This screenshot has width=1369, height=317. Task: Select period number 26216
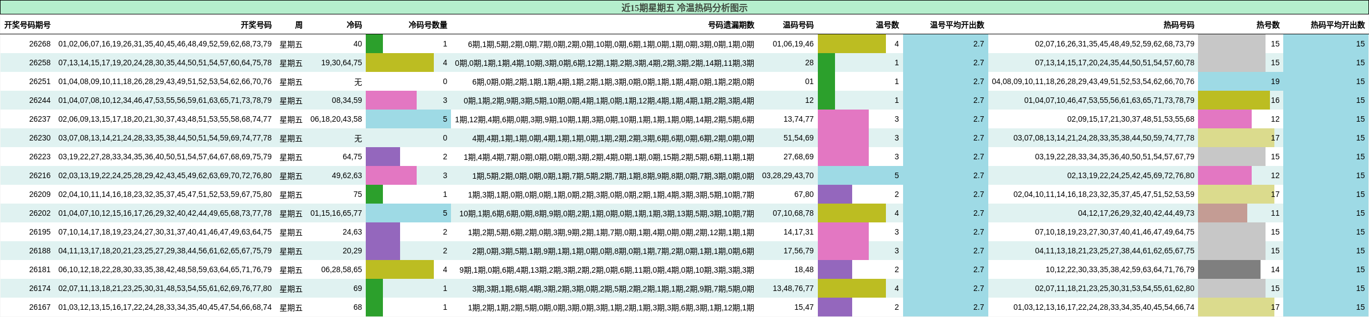40,175
